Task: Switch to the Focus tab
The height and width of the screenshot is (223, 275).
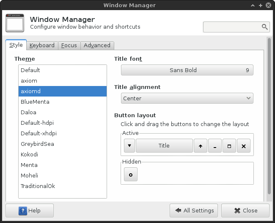Action: tap(69, 46)
